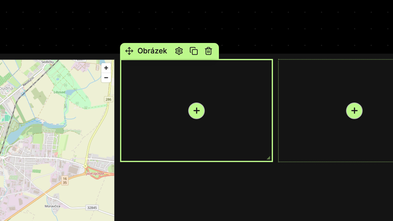Click road number 32845 marker on map
393x221 pixels.
pos(92,207)
